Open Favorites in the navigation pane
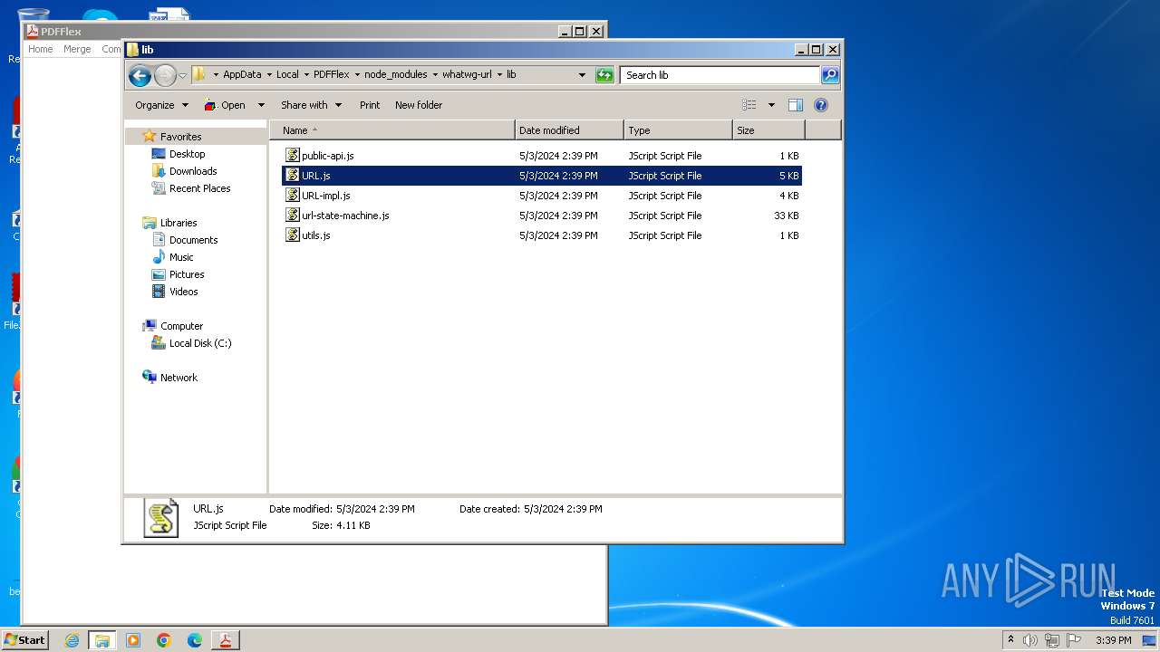 pos(180,137)
